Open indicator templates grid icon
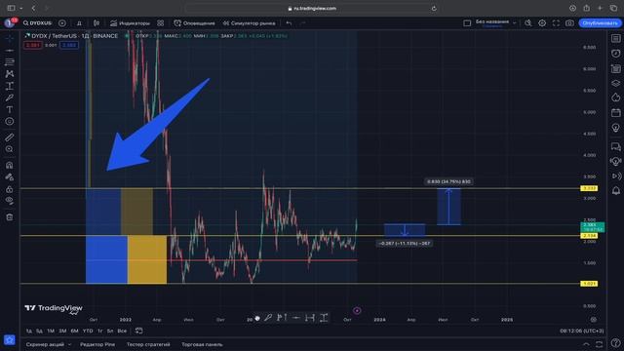Screen dimensions: 624x351 pos(160,23)
